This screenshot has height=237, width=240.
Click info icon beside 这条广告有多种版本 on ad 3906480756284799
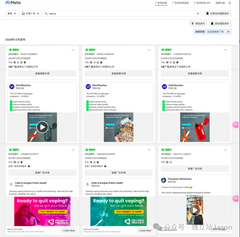click(x=105, y=166)
